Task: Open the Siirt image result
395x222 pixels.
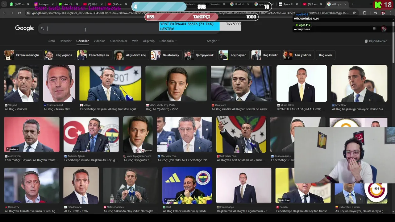Action: pos(187,185)
